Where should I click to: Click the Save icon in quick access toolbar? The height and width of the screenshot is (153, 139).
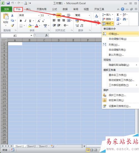point(8,3)
